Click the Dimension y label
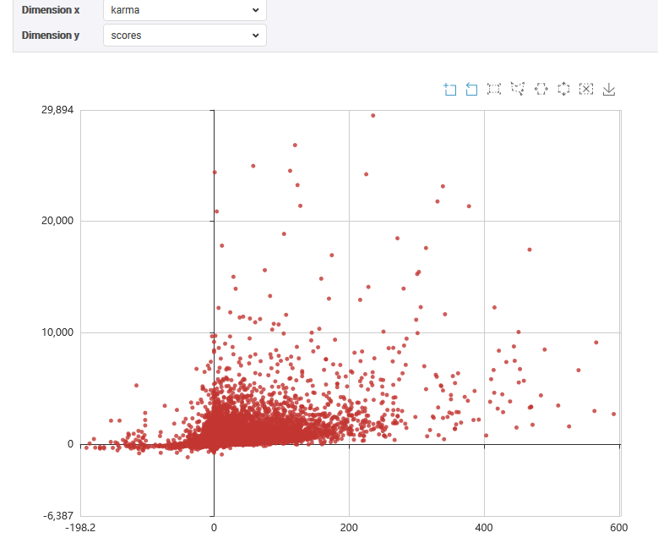 point(51,36)
